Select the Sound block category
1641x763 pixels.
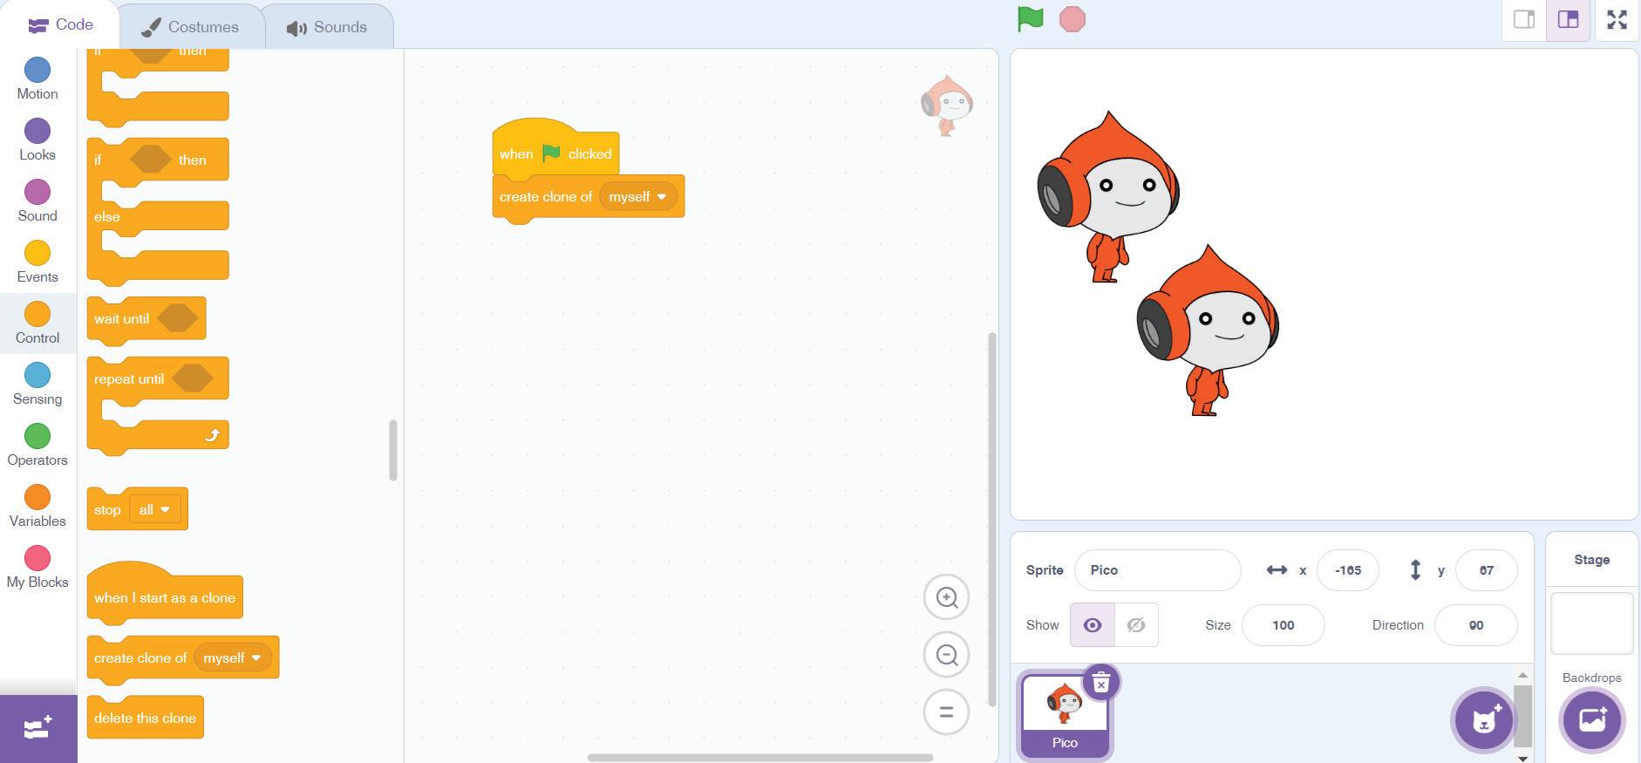pyautogui.click(x=37, y=201)
